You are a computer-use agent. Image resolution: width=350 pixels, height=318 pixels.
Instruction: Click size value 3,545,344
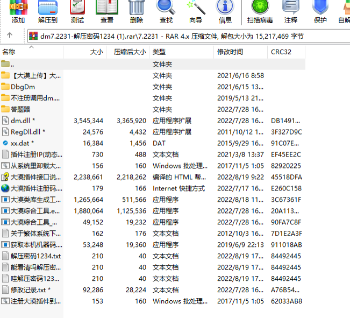pyautogui.click(x=88, y=121)
